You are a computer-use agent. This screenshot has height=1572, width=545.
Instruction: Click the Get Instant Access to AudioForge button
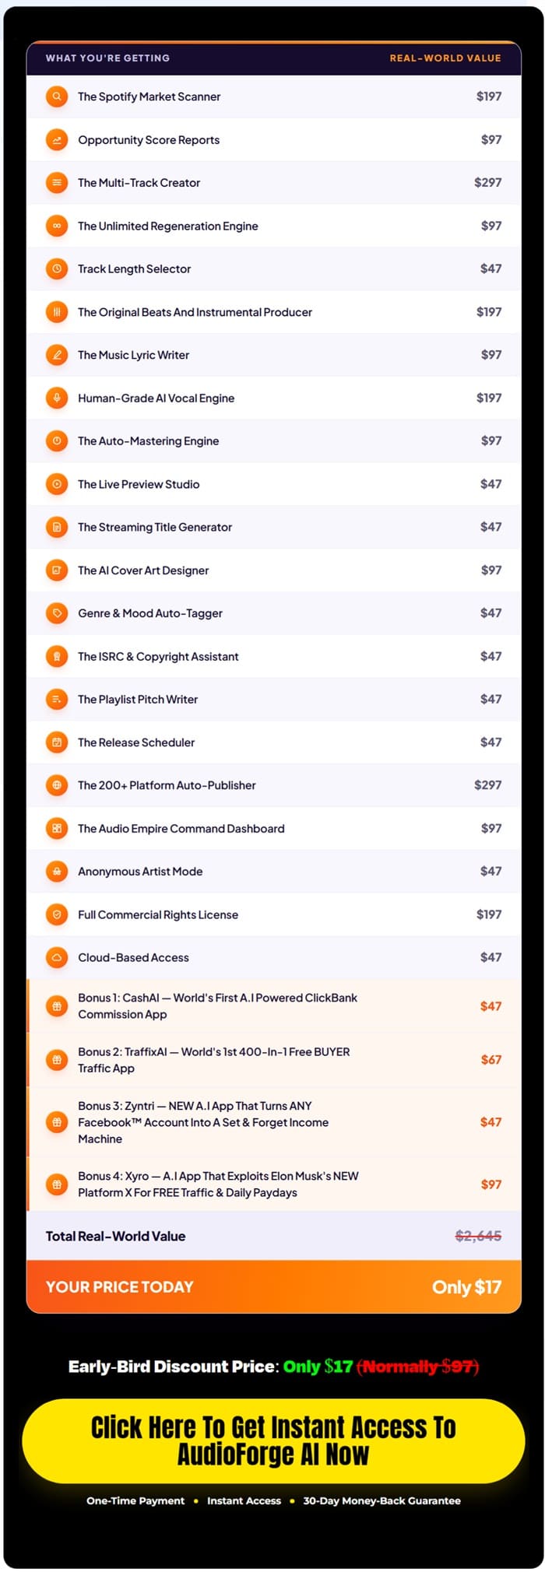pyautogui.click(x=273, y=1440)
